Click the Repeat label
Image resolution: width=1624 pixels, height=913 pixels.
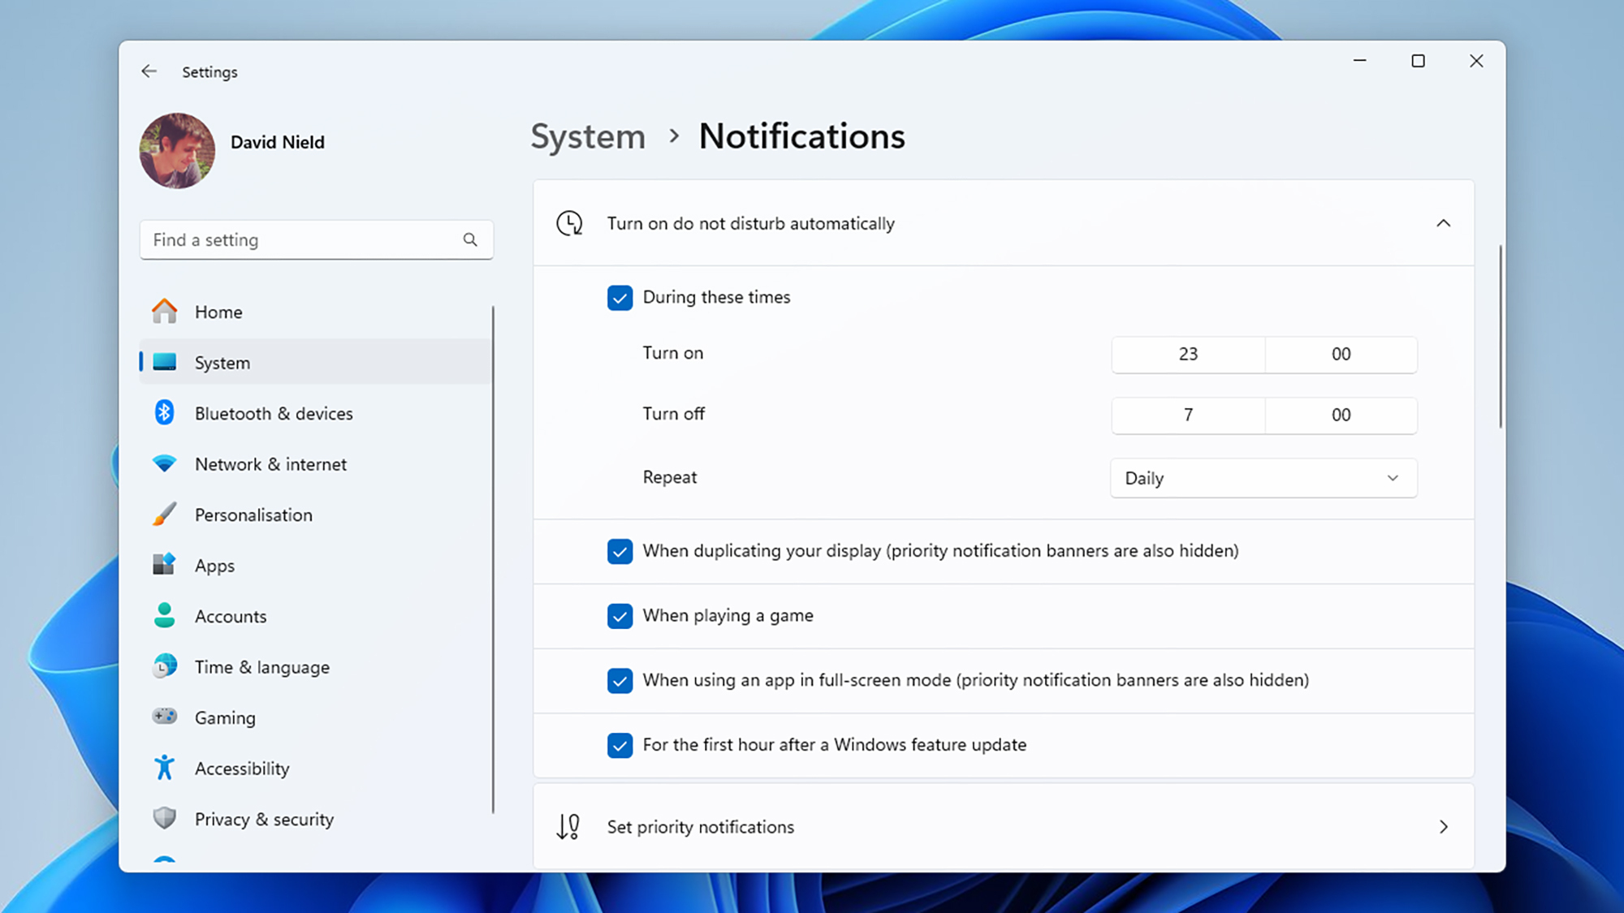coord(670,478)
